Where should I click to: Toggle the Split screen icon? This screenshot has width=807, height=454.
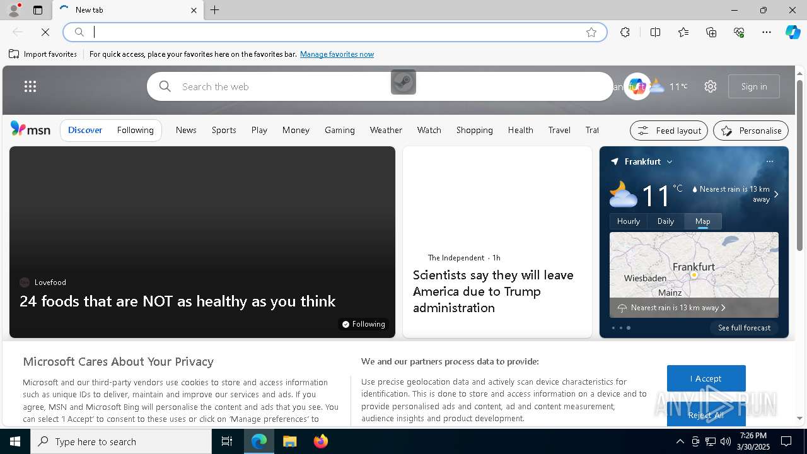tap(656, 32)
